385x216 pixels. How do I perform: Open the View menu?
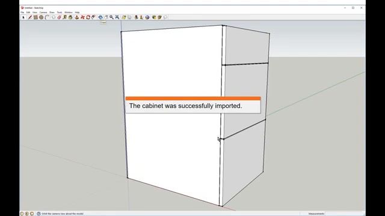tap(35, 12)
